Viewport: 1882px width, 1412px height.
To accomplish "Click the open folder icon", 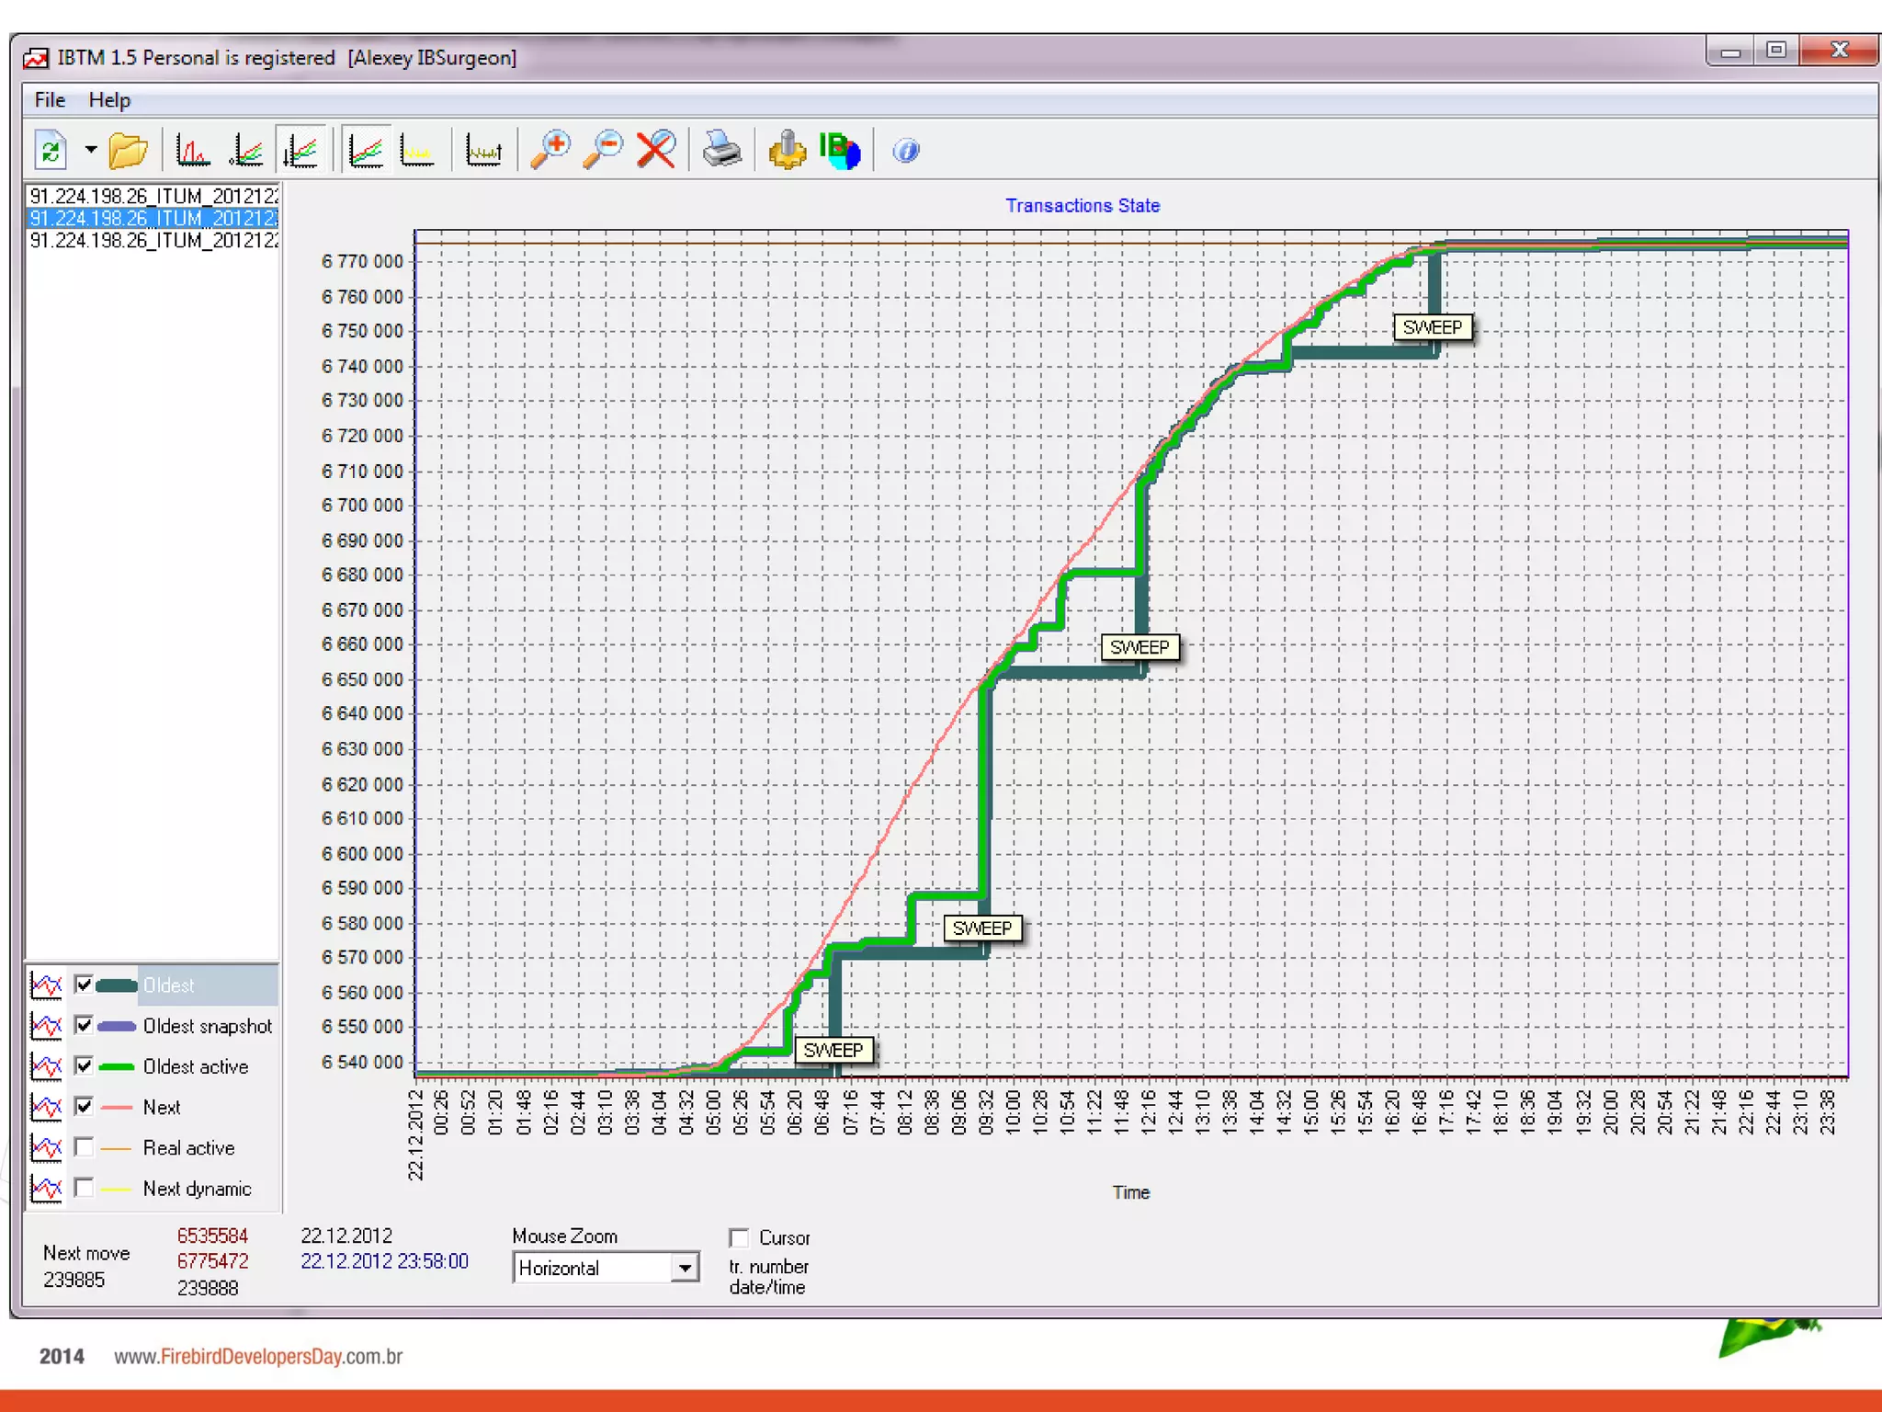I will pyautogui.click(x=128, y=150).
